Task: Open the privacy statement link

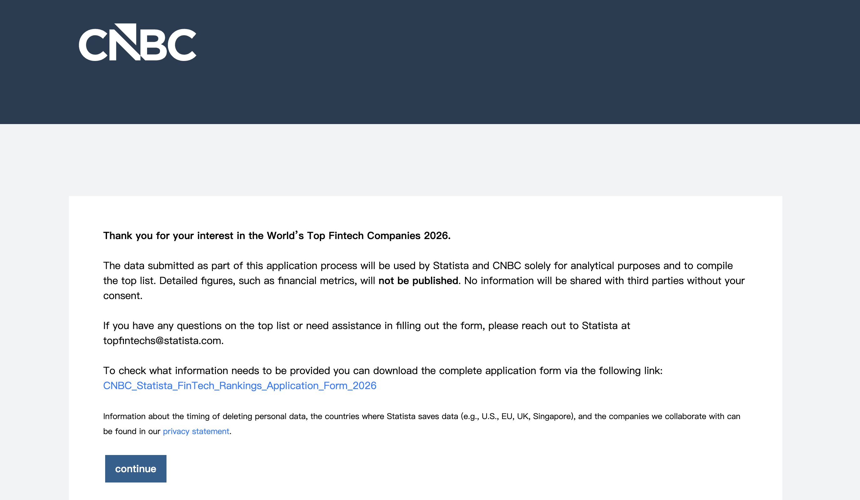Action: pos(196,431)
